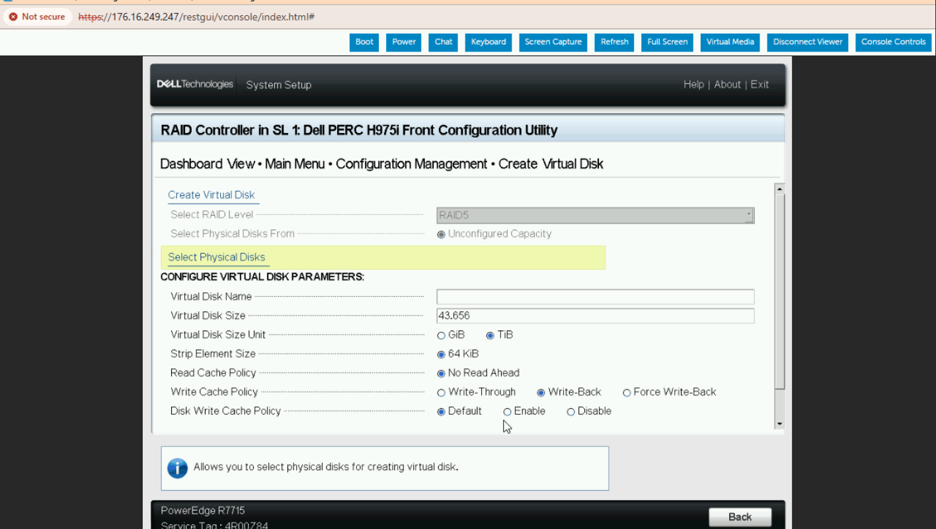
Task: Open the Select Physical Disks link
Action: (x=216, y=257)
